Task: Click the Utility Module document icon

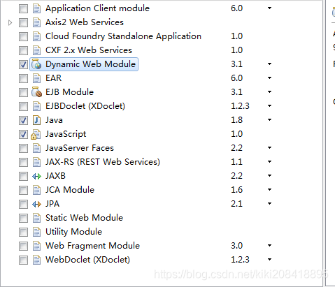Action: tap(36, 232)
